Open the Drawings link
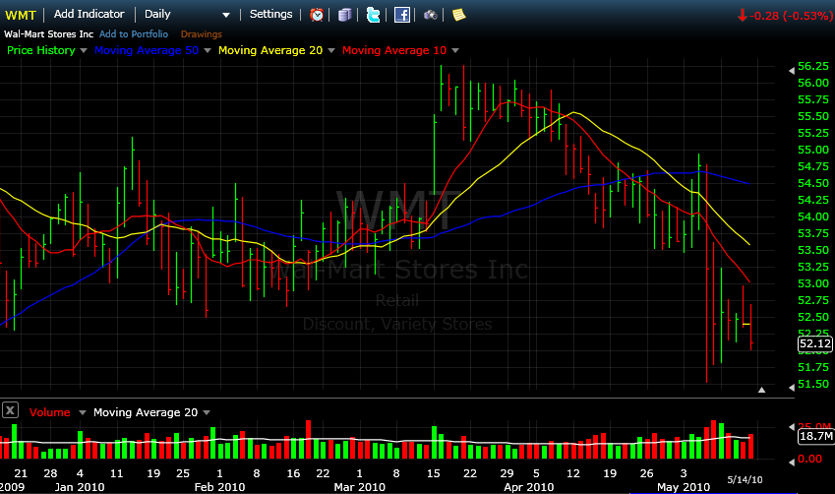This screenshot has height=494, width=835. [x=202, y=34]
